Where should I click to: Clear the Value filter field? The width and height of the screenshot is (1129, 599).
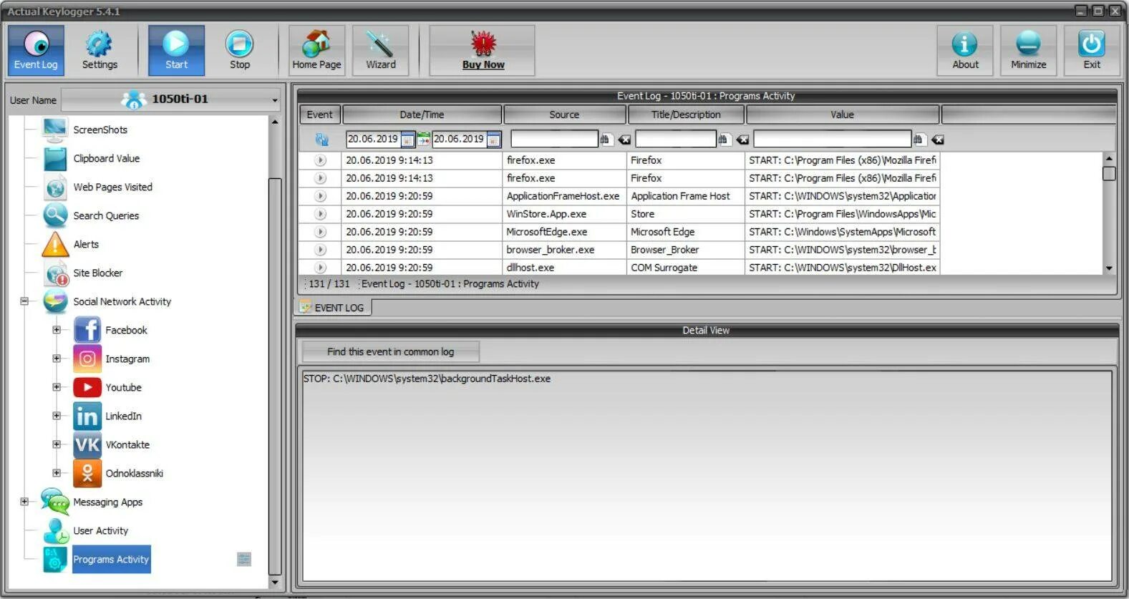tap(938, 140)
